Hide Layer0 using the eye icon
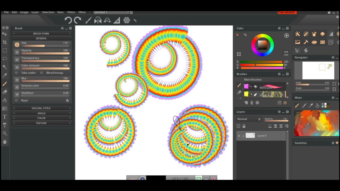The image size is (340, 191). 239,136
